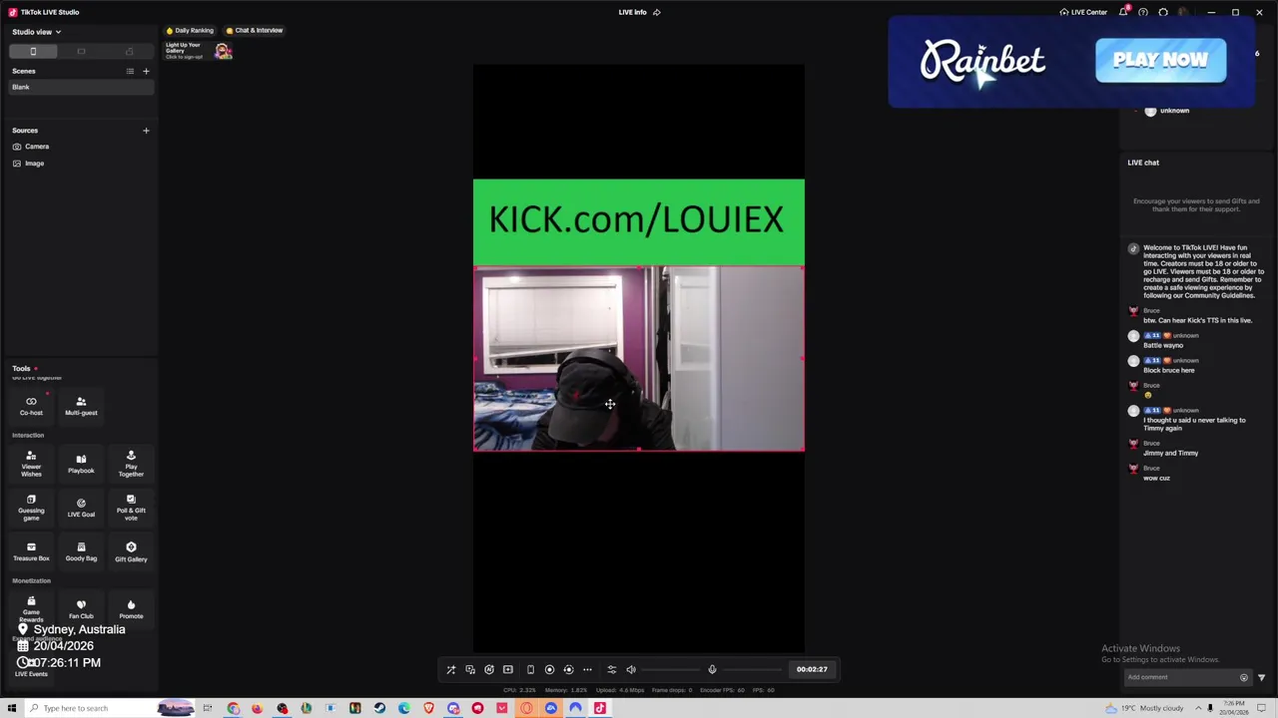The height and width of the screenshot is (718, 1278).
Task: Open the Daily Ranking tab
Action: 190,30
